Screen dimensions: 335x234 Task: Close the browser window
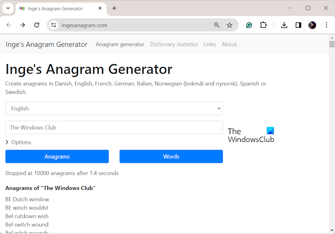[x=326, y=8]
